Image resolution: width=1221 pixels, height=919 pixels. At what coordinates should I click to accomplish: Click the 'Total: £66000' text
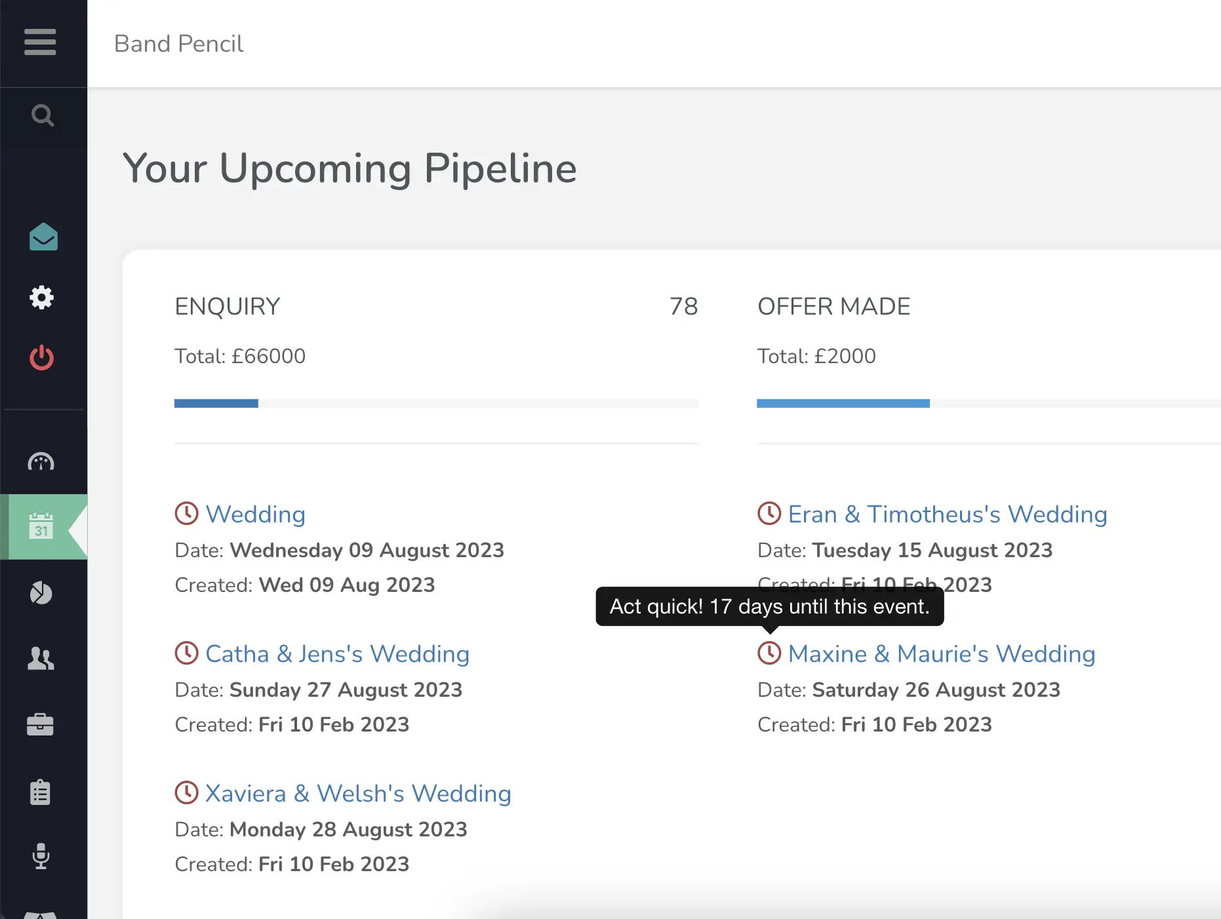tap(240, 357)
